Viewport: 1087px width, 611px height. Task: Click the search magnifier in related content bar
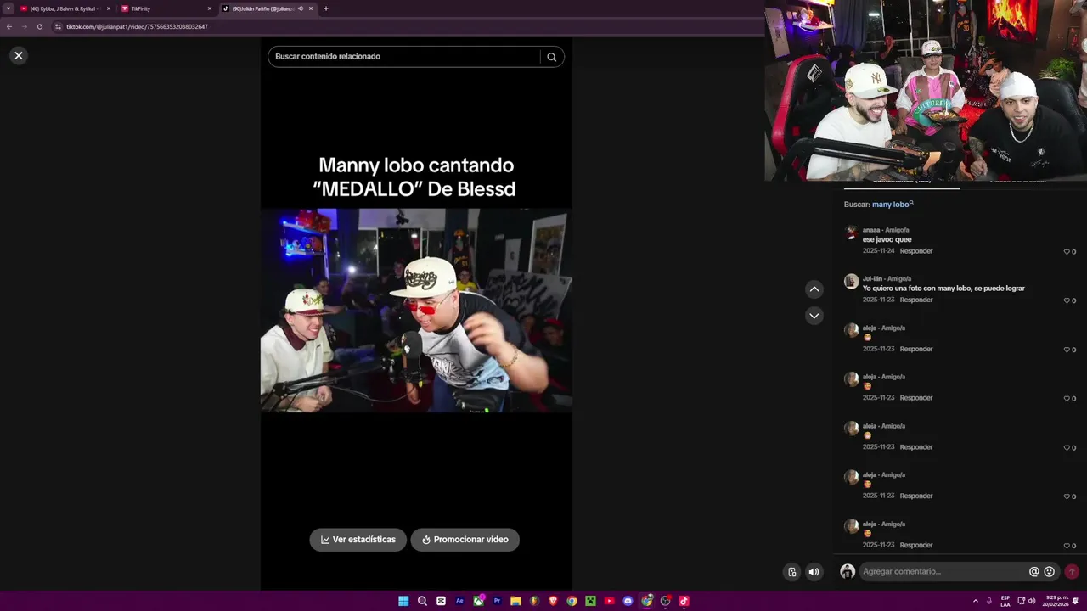tap(551, 57)
